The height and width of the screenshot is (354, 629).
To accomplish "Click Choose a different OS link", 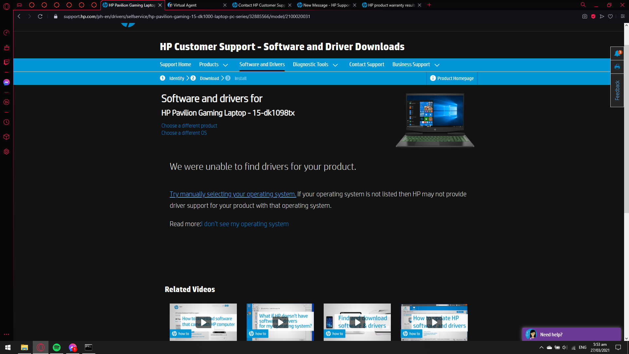I will click(x=184, y=133).
